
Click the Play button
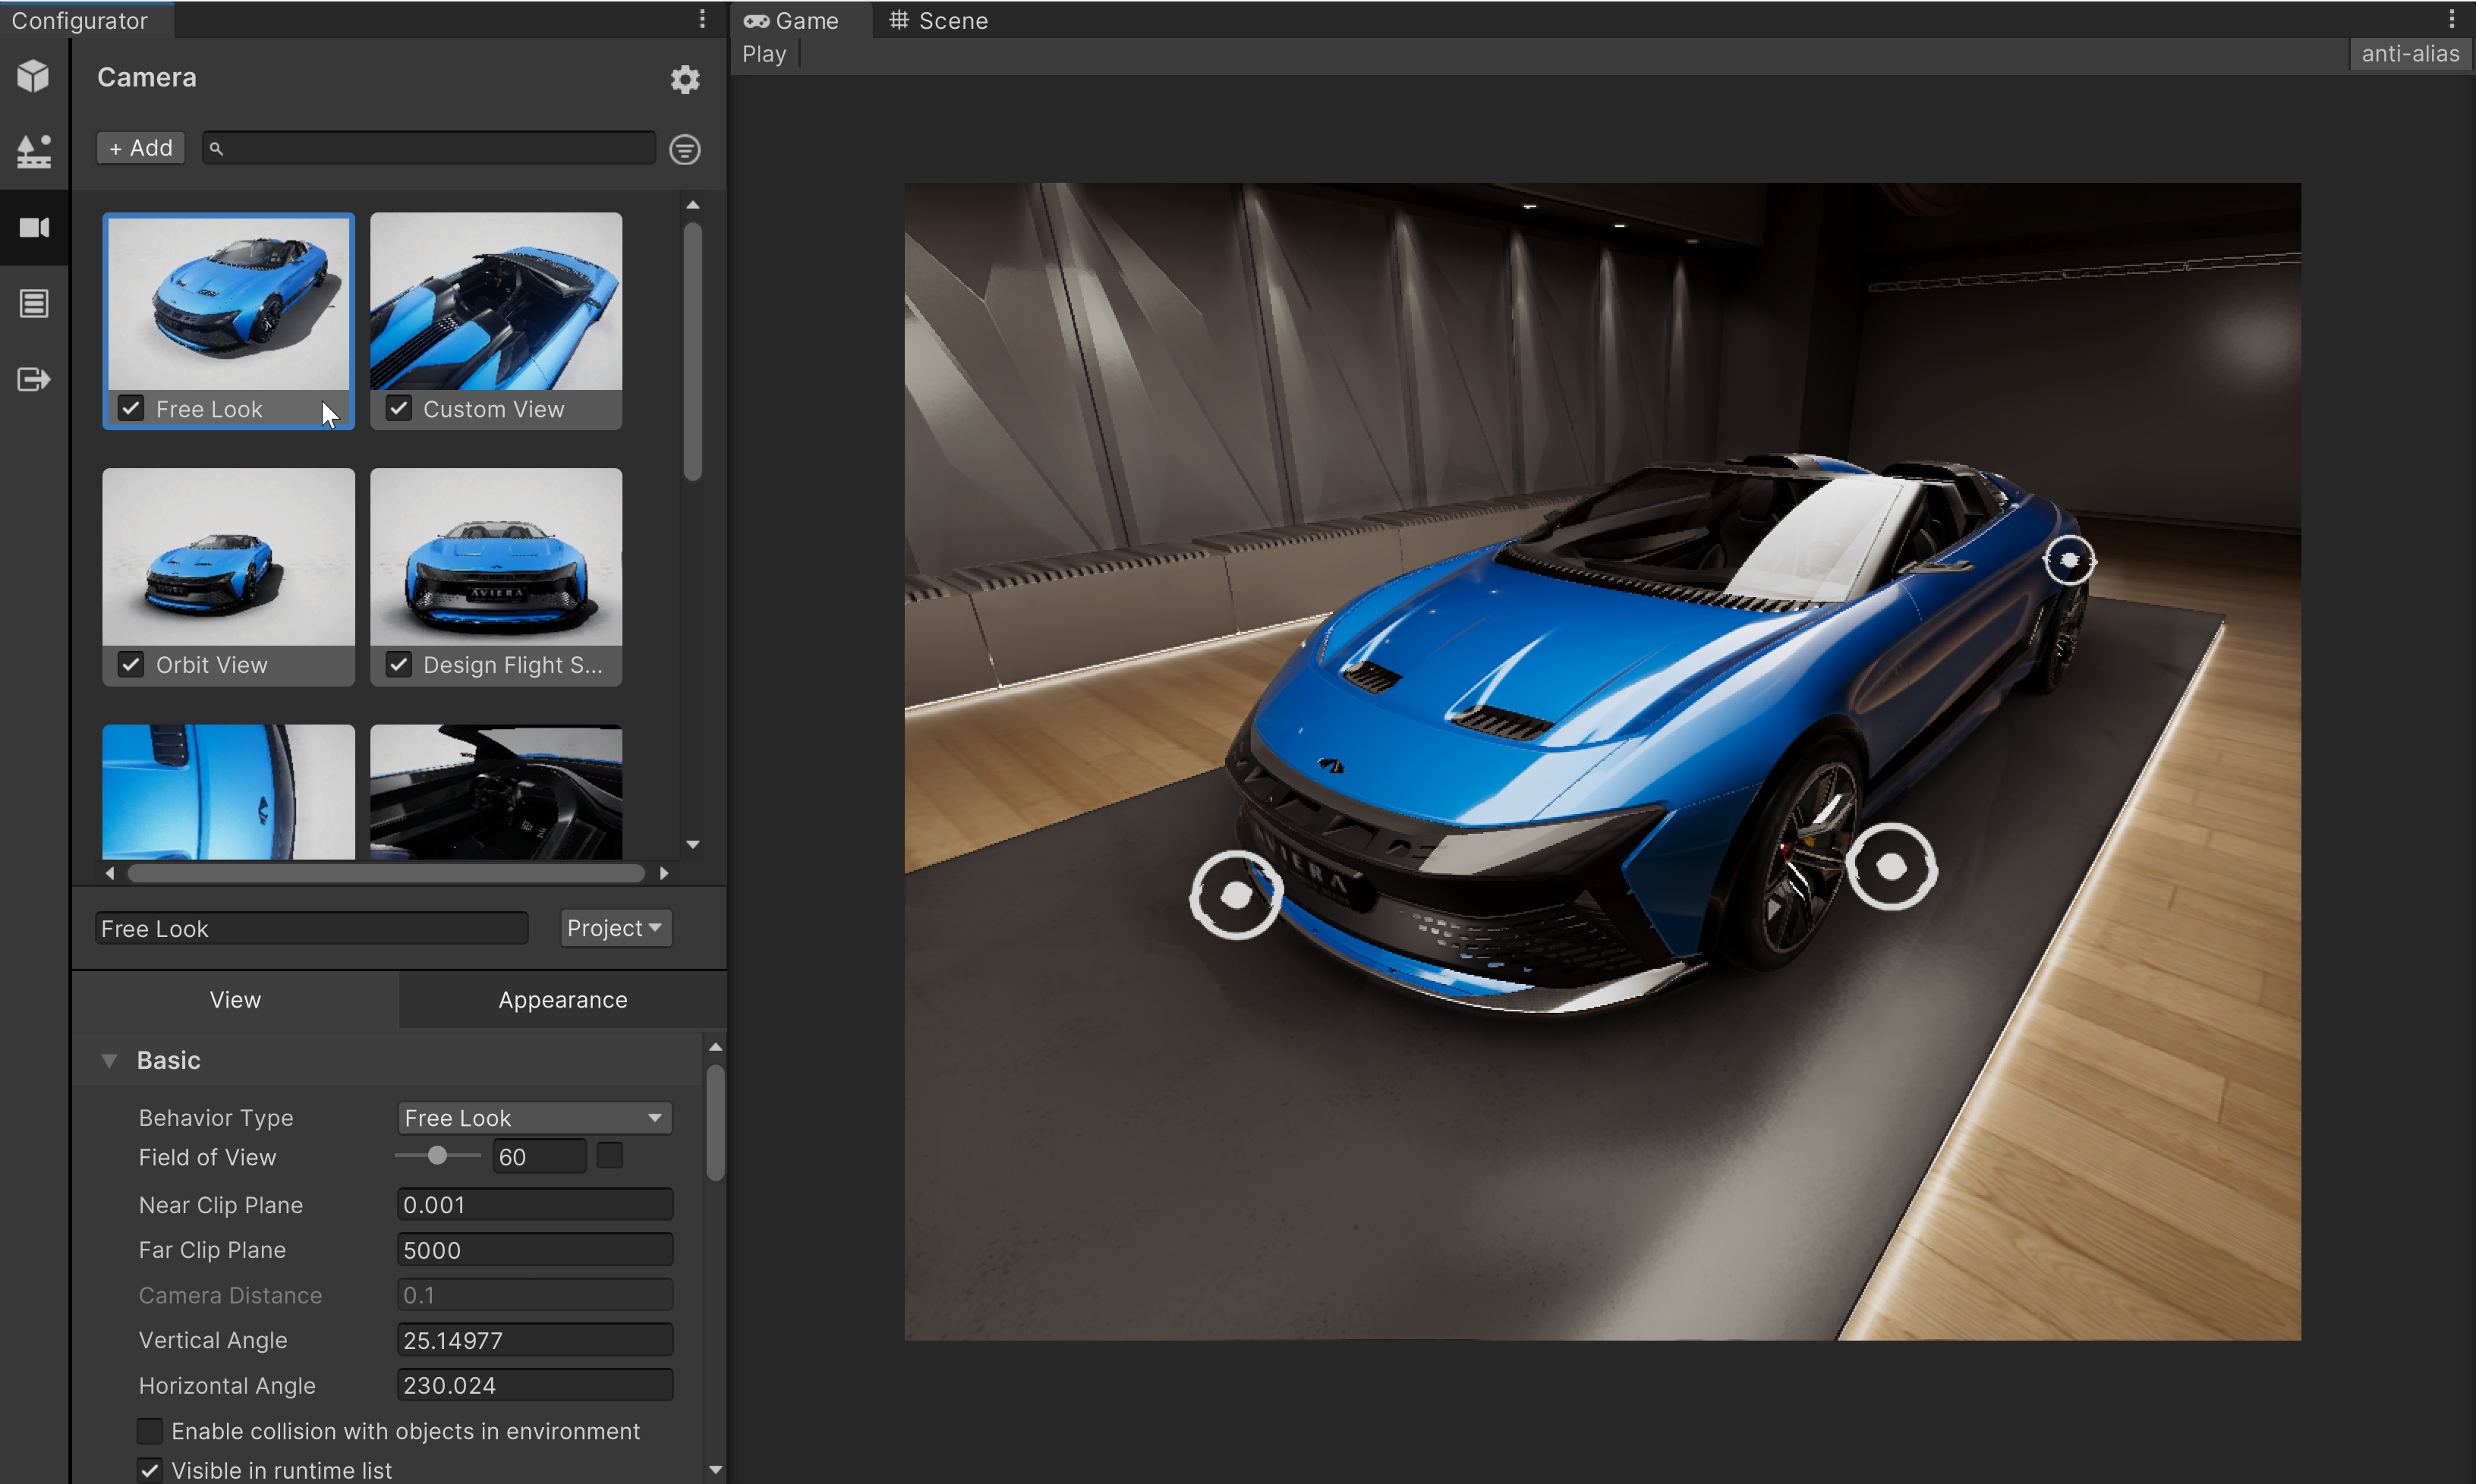click(764, 54)
